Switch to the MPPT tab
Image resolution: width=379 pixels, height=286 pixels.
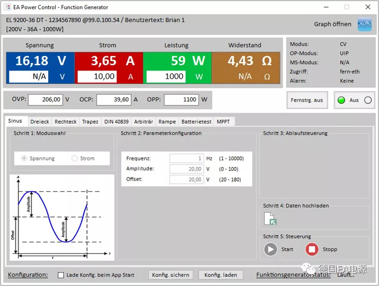point(223,121)
